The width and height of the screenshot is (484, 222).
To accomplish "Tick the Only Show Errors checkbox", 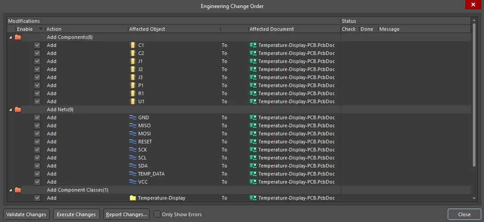I will coord(157,214).
